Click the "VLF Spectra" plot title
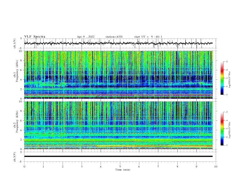The width and height of the screenshot is (243, 187). coord(35,37)
